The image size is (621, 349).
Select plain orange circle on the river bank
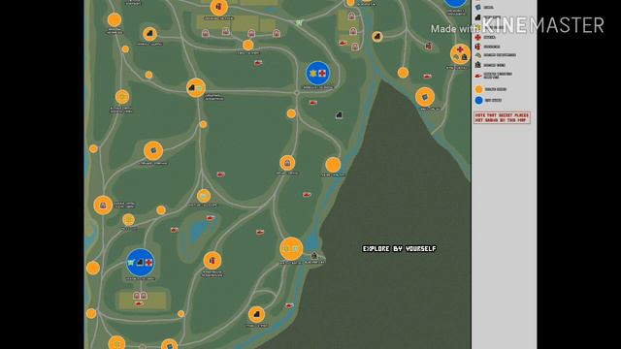click(333, 165)
